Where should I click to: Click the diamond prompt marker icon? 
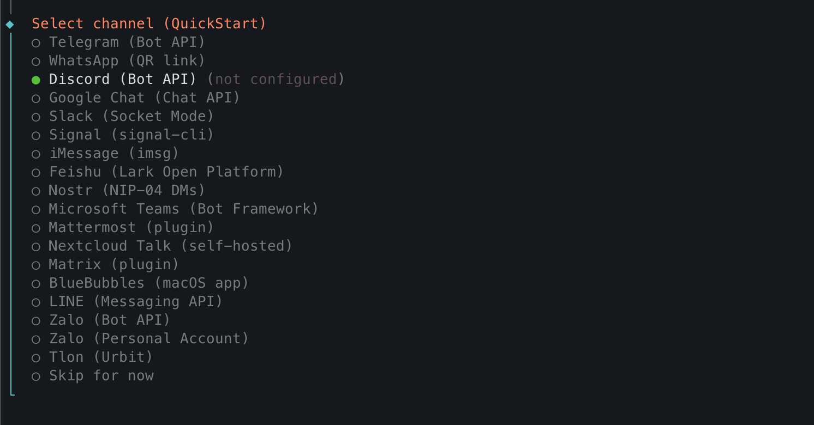pos(10,25)
